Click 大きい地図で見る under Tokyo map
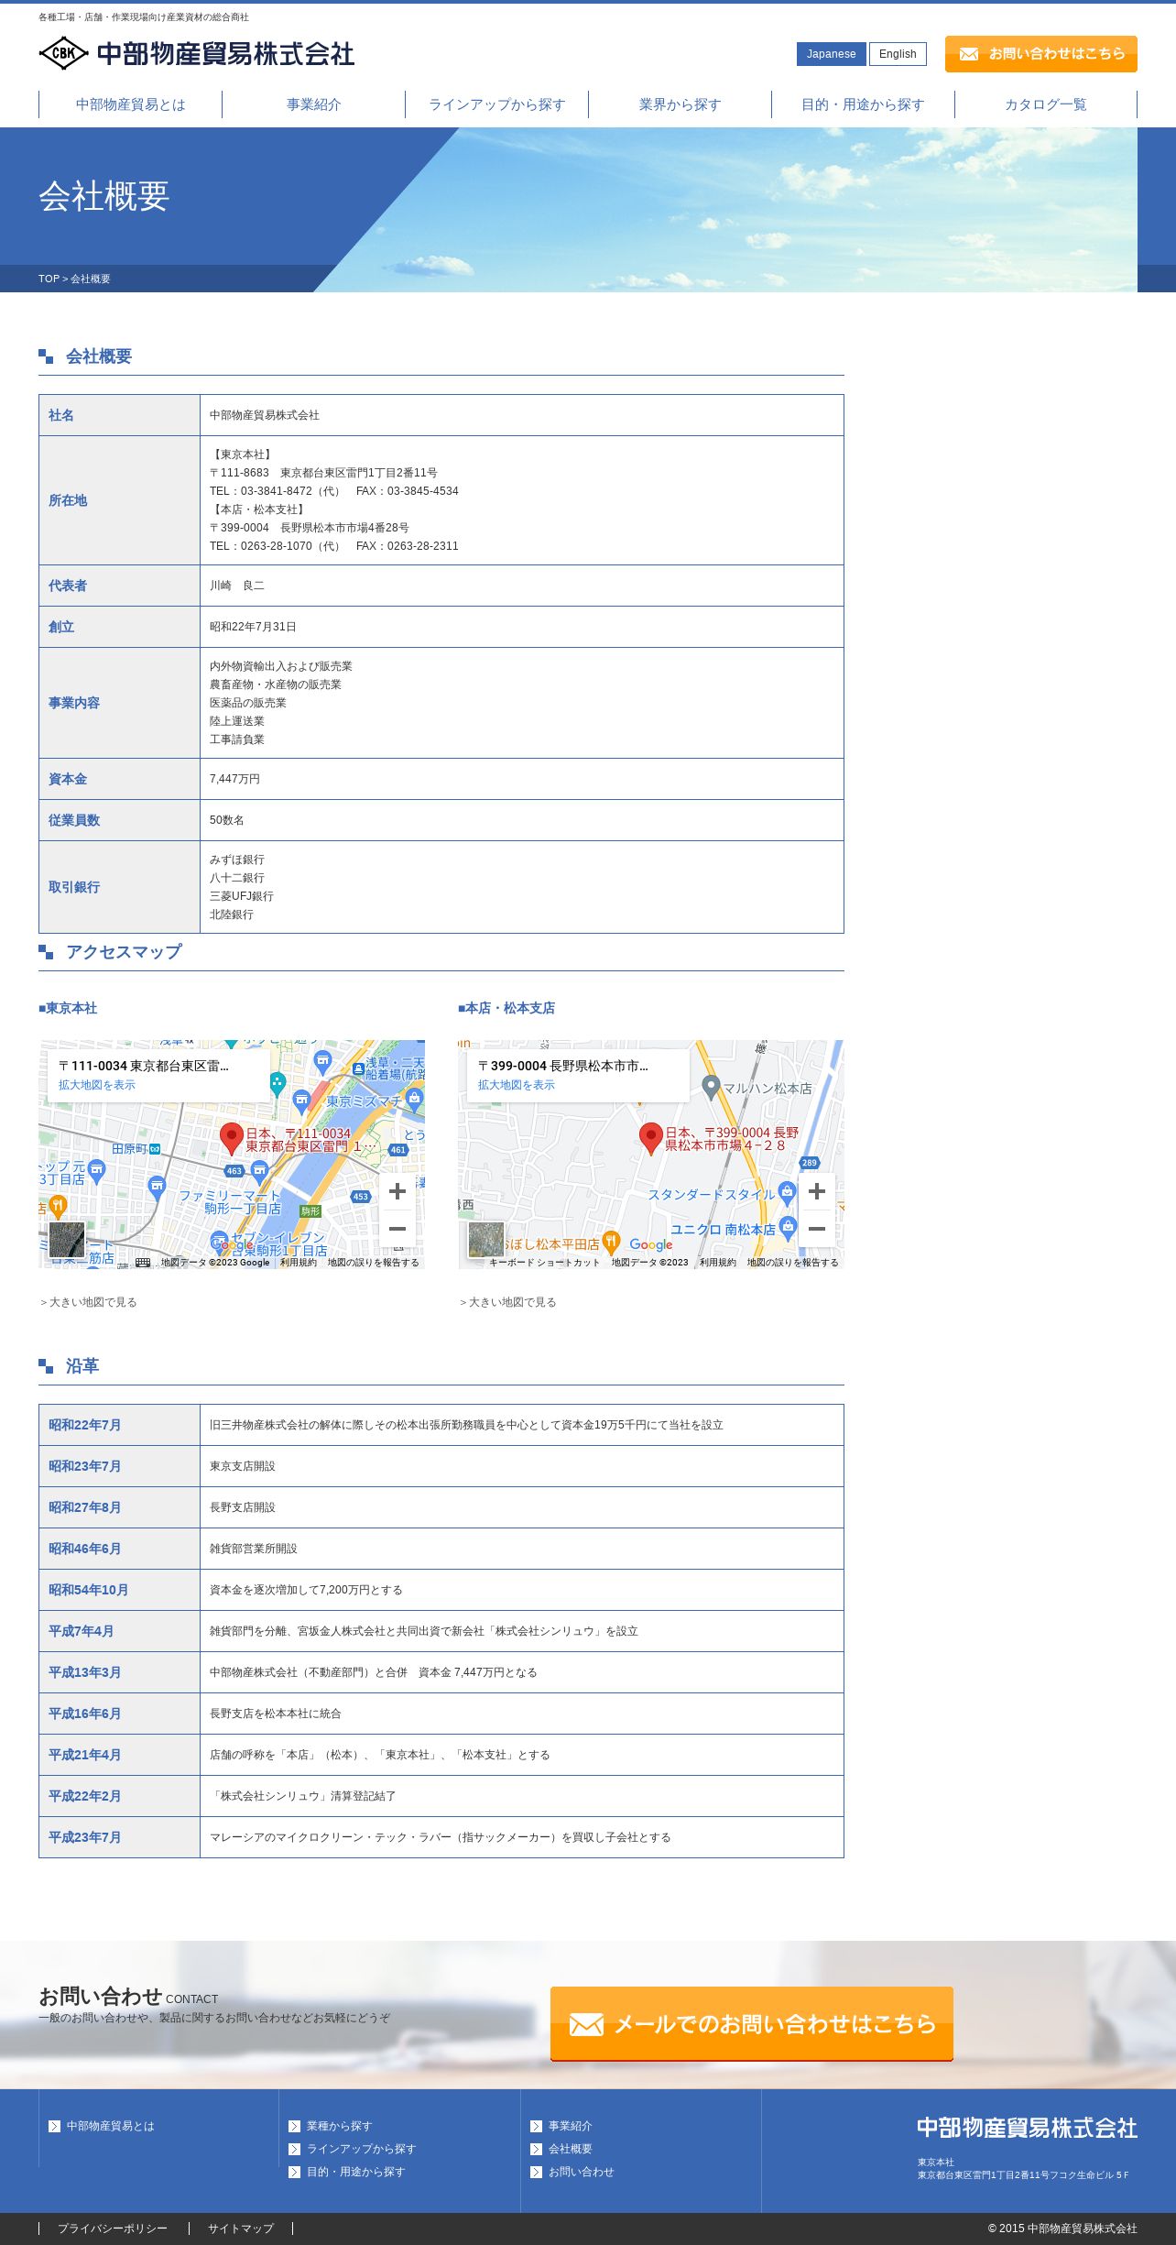 (88, 1302)
